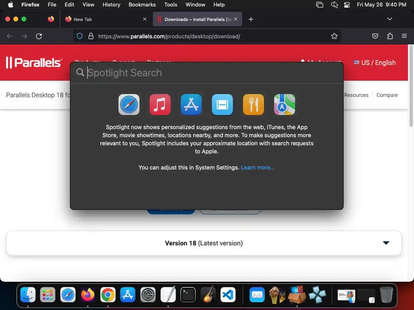
Task: Open App Store from the Dock
Action: click(128, 295)
